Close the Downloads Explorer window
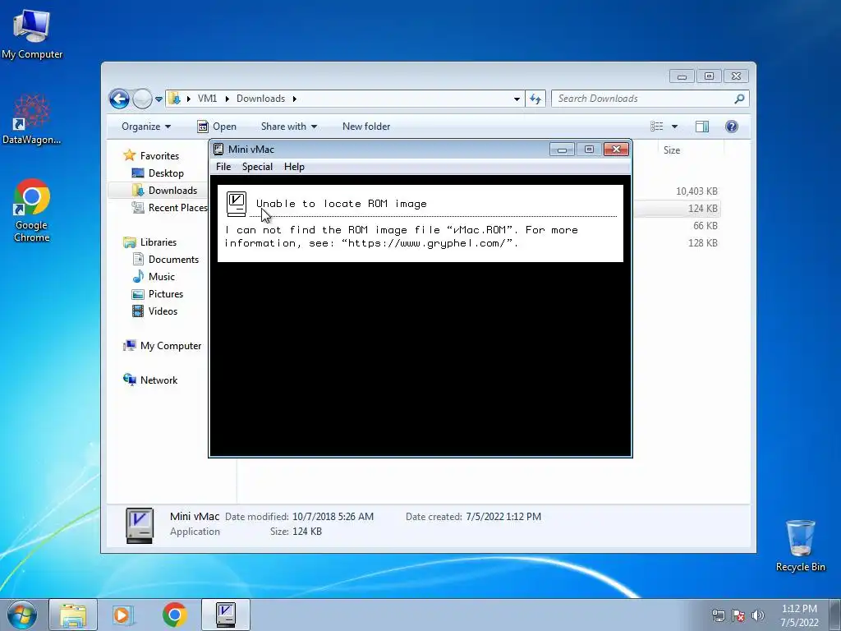The height and width of the screenshot is (631, 841). [x=737, y=76]
